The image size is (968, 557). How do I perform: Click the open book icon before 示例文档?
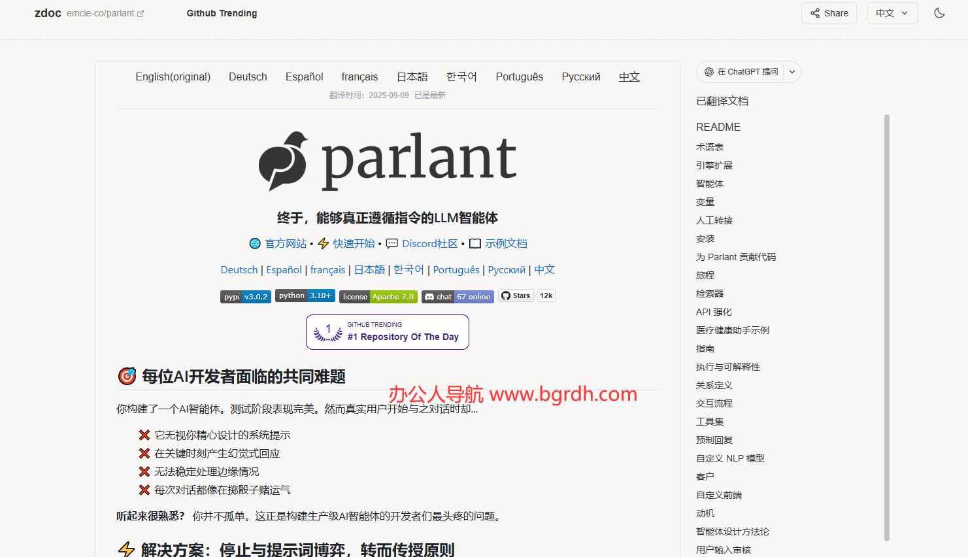tap(475, 243)
